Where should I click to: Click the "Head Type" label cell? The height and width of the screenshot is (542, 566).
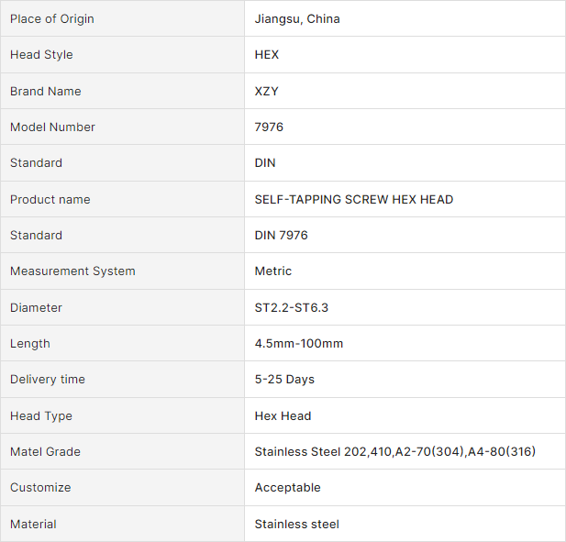tap(41, 416)
